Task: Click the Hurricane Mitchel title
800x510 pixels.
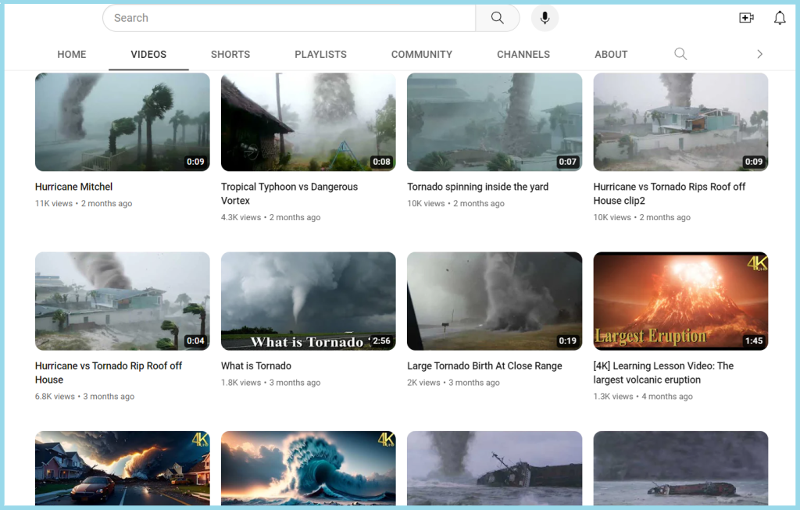Action: [74, 187]
